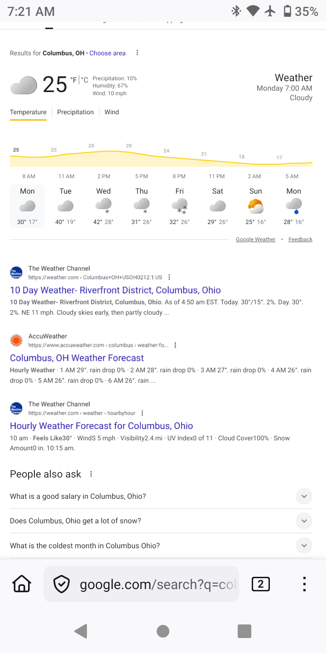This screenshot has width=326, height=653.
Task: Open the tab switcher showing 2 tabs
Action: pos(260,584)
